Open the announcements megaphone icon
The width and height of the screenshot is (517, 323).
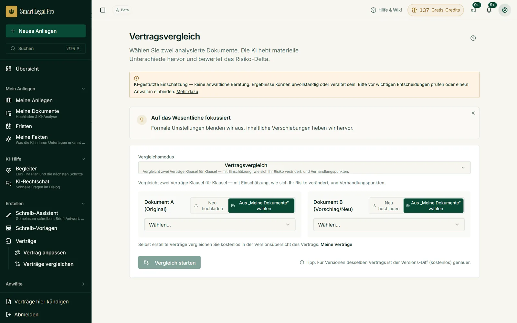473,10
